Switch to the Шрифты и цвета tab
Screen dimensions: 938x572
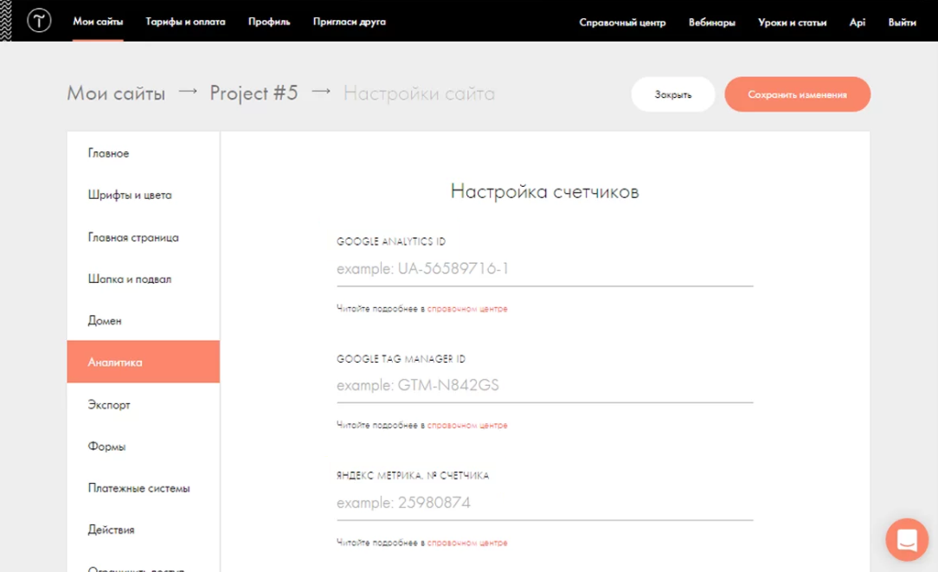pyautogui.click(x=130, y=196)
